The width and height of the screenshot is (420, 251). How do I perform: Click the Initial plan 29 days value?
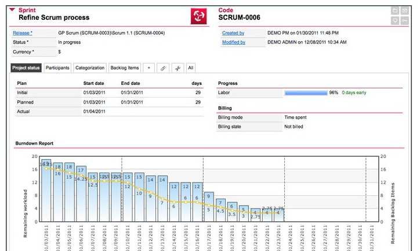coord(198,92)
